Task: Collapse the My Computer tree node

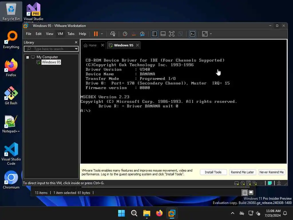Action: (x=28, y=57)
